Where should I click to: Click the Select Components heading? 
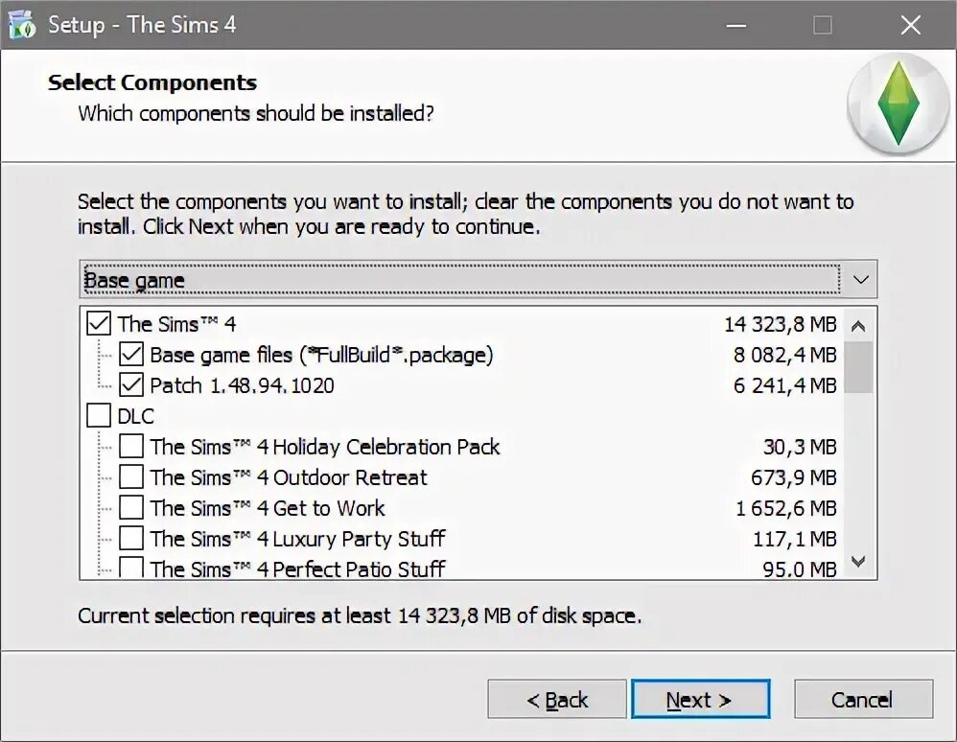[x=152, y=82]
